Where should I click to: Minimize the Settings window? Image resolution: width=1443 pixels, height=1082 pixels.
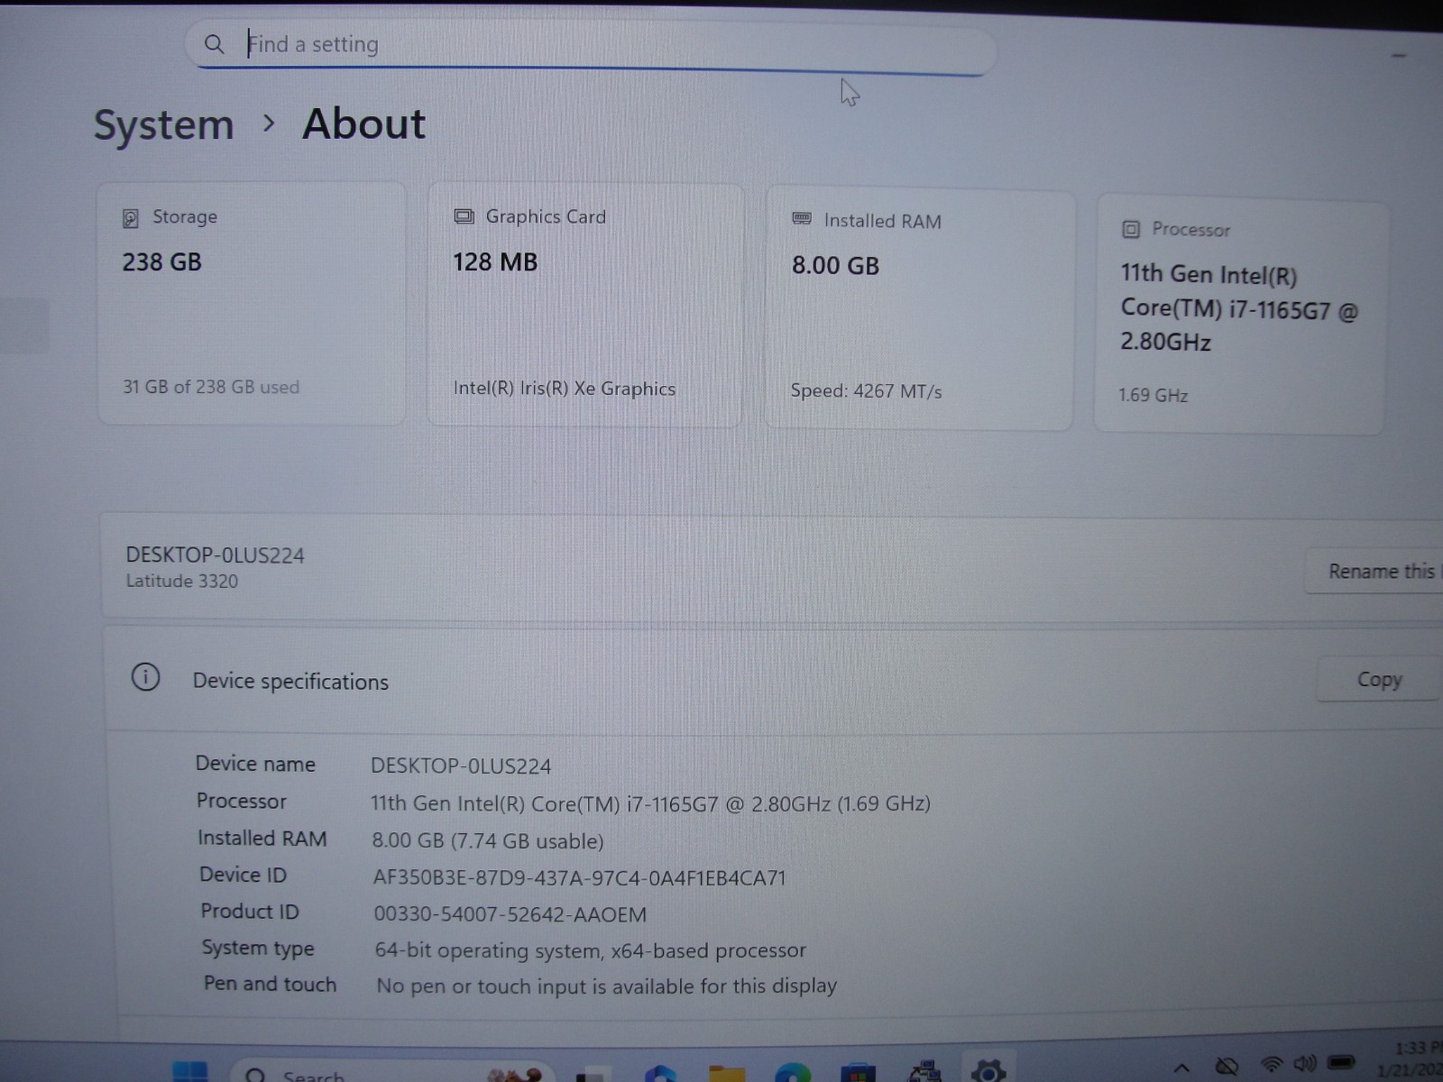coord(1399,56)
